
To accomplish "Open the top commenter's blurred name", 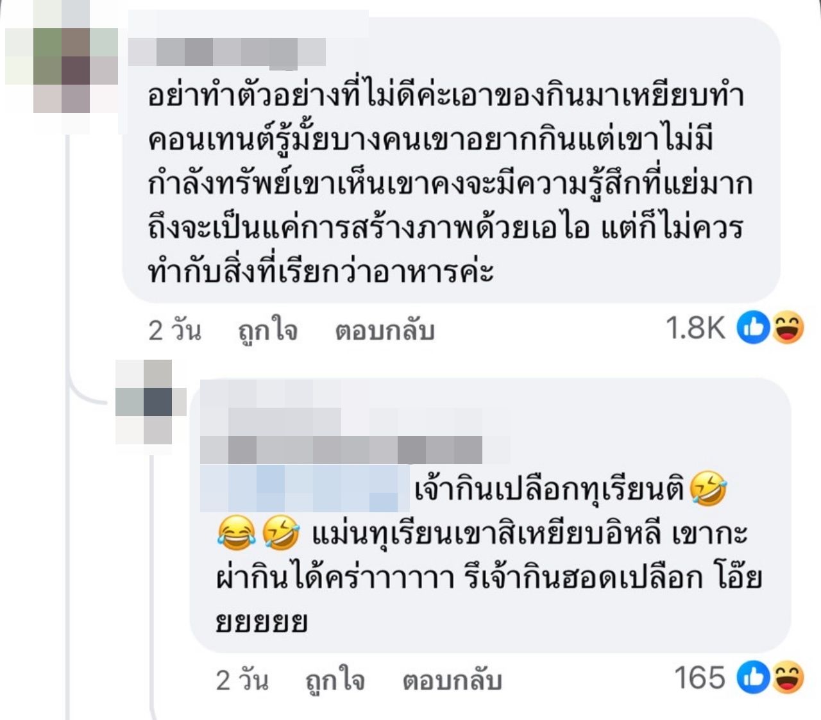I will tap(228, 52).
